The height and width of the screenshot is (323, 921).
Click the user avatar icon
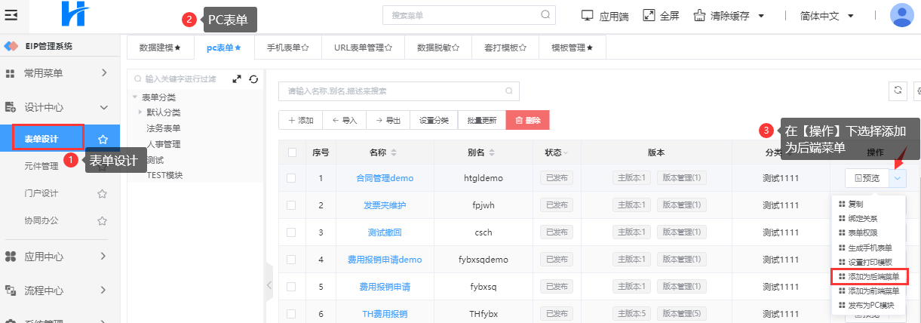(x=902, y=15)
